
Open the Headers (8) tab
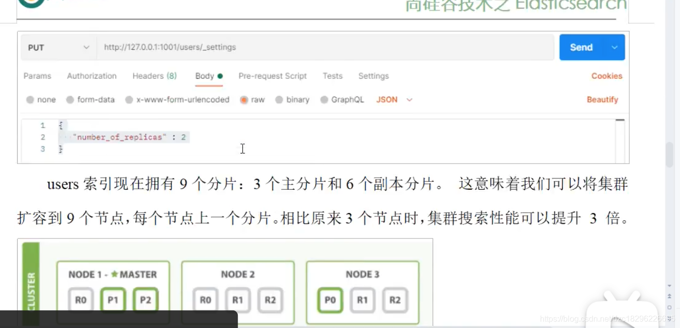(155, 76)
